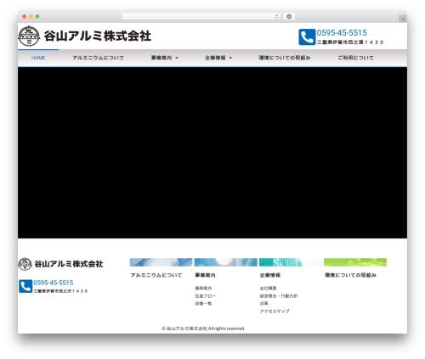Screen dimensions: 425x359
Task: Open 沿革 link in footer
Action: click(x=264, y=303)
